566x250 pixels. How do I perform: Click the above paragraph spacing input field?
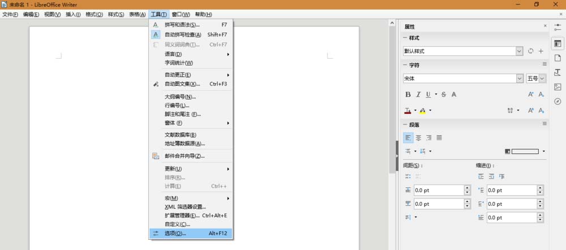click(439, 190)
